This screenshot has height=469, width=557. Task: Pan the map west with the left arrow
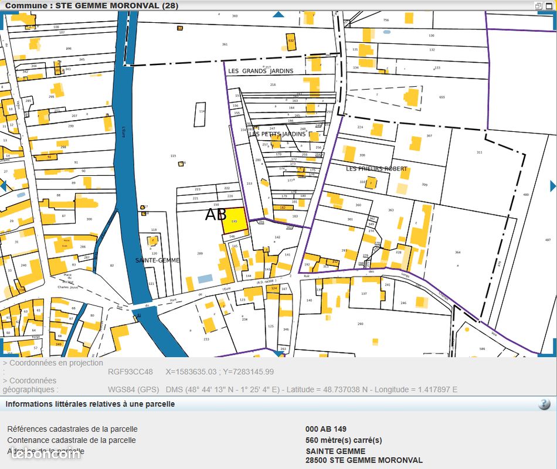pos(3,186)
